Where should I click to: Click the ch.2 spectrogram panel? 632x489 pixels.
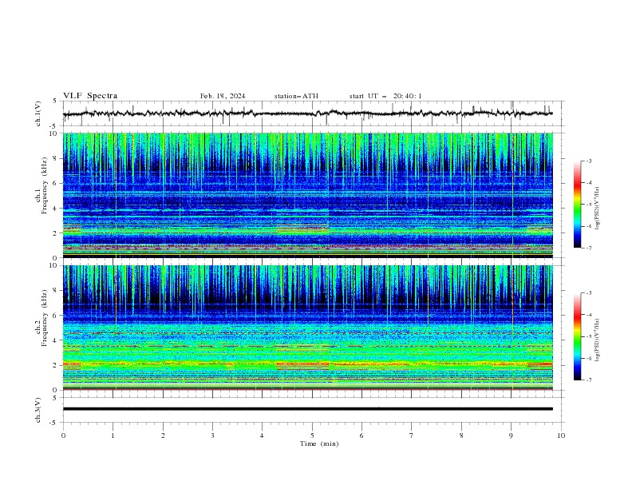[307, 328]
